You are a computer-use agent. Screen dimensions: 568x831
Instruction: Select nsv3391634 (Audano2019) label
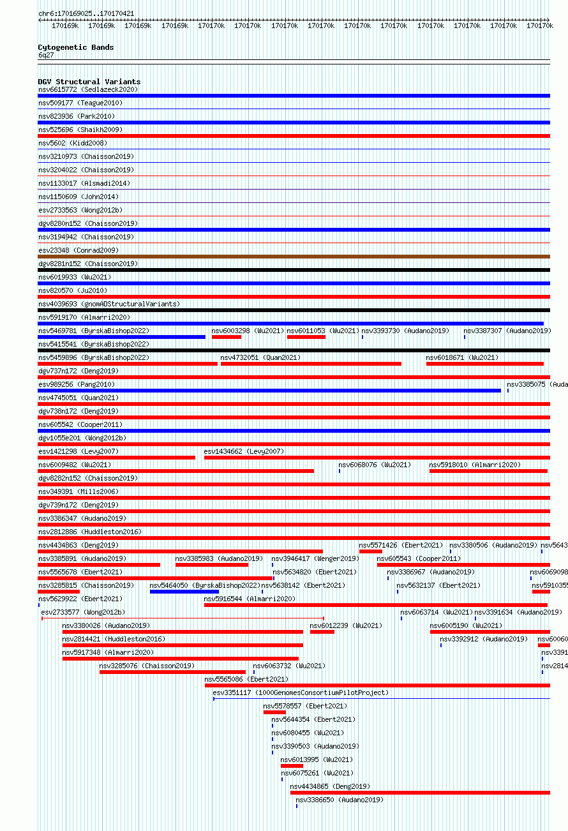click(518, 612)
